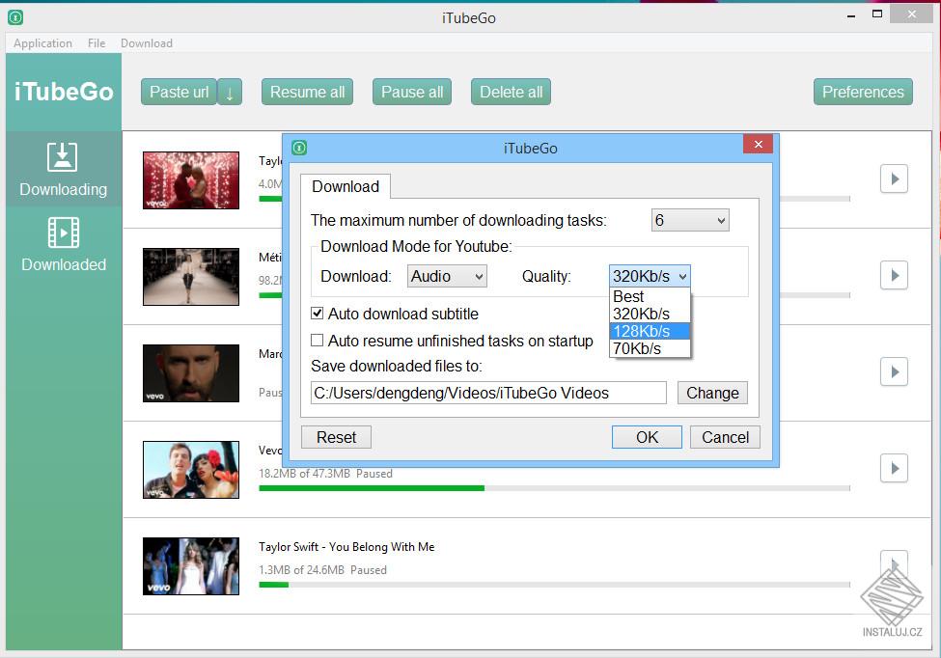Click the iTubeGo logo icon in title bar

coord(14,16)
